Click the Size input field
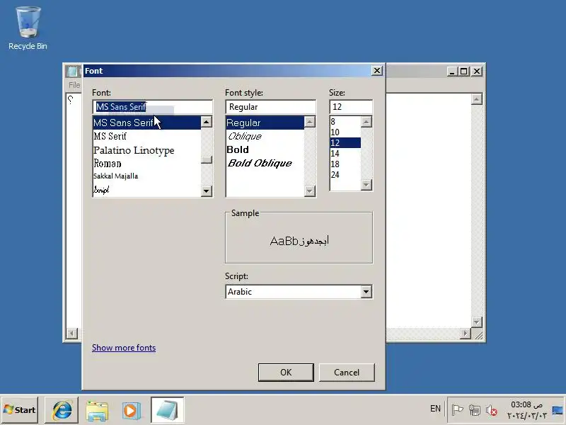Viewport: 566px width, 425px height. (351, 107)
